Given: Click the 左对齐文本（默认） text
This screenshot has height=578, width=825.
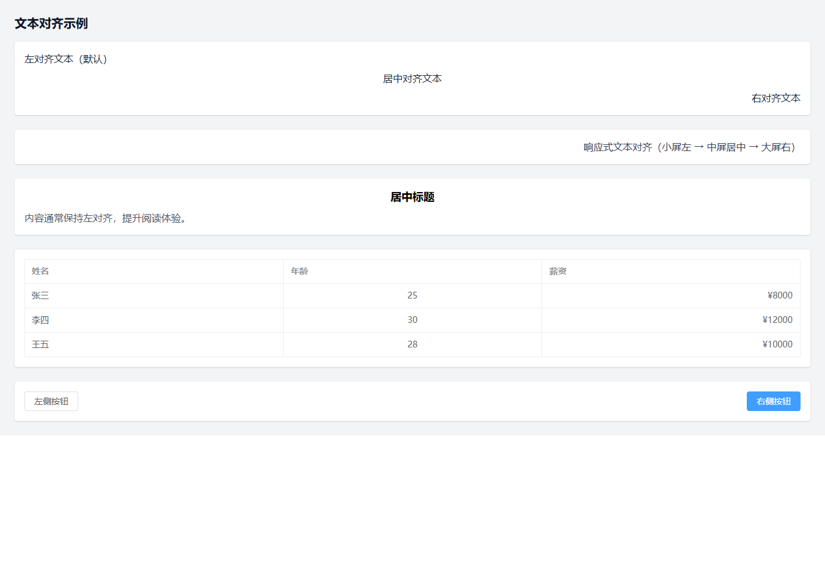Looking at the screenshot, I should [66, 59].
